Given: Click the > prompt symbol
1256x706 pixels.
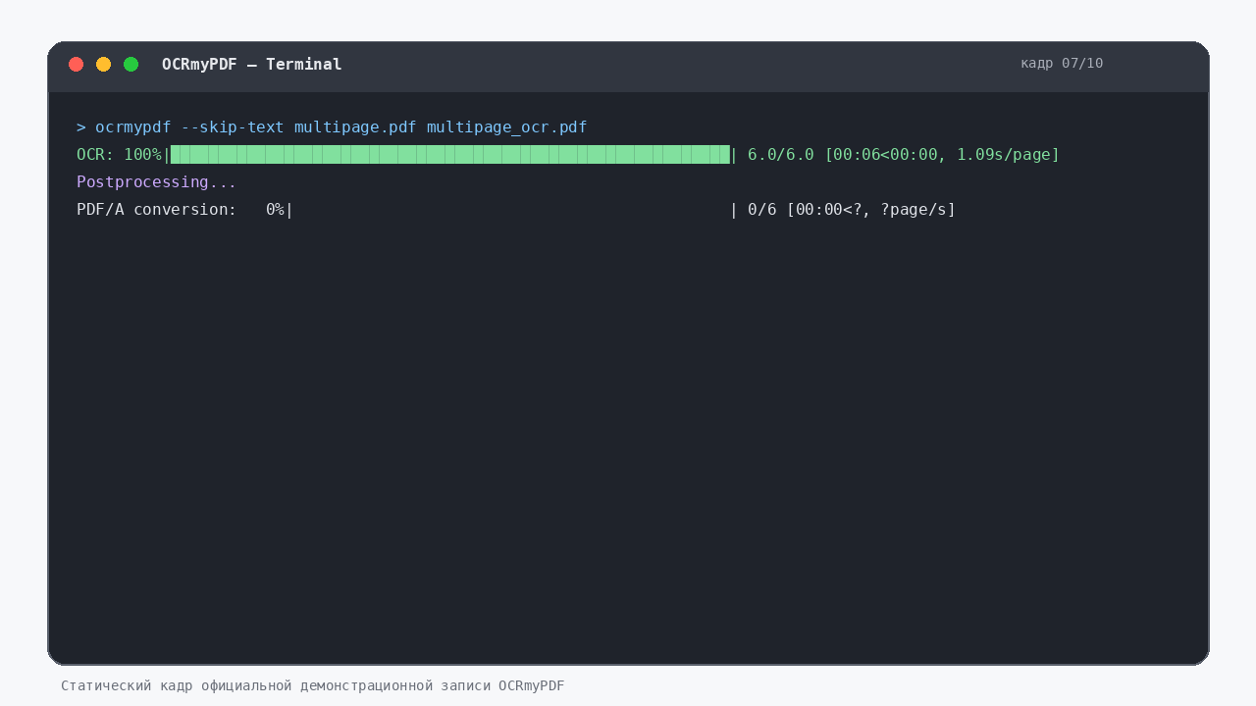Looking at the screenshot, I should [81, 127].
